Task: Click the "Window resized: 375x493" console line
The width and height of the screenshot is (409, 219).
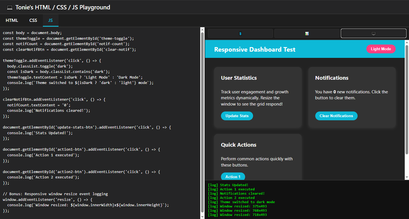Action: pyautogui.click(x=237, y=206)
